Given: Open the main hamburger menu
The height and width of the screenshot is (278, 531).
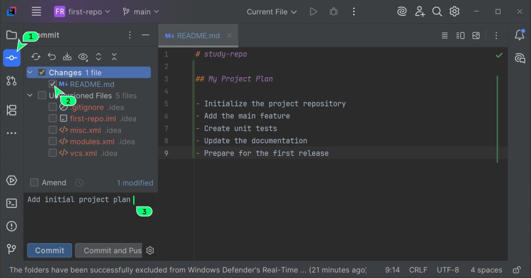Looking at the screenshot, I should [36, 11].
